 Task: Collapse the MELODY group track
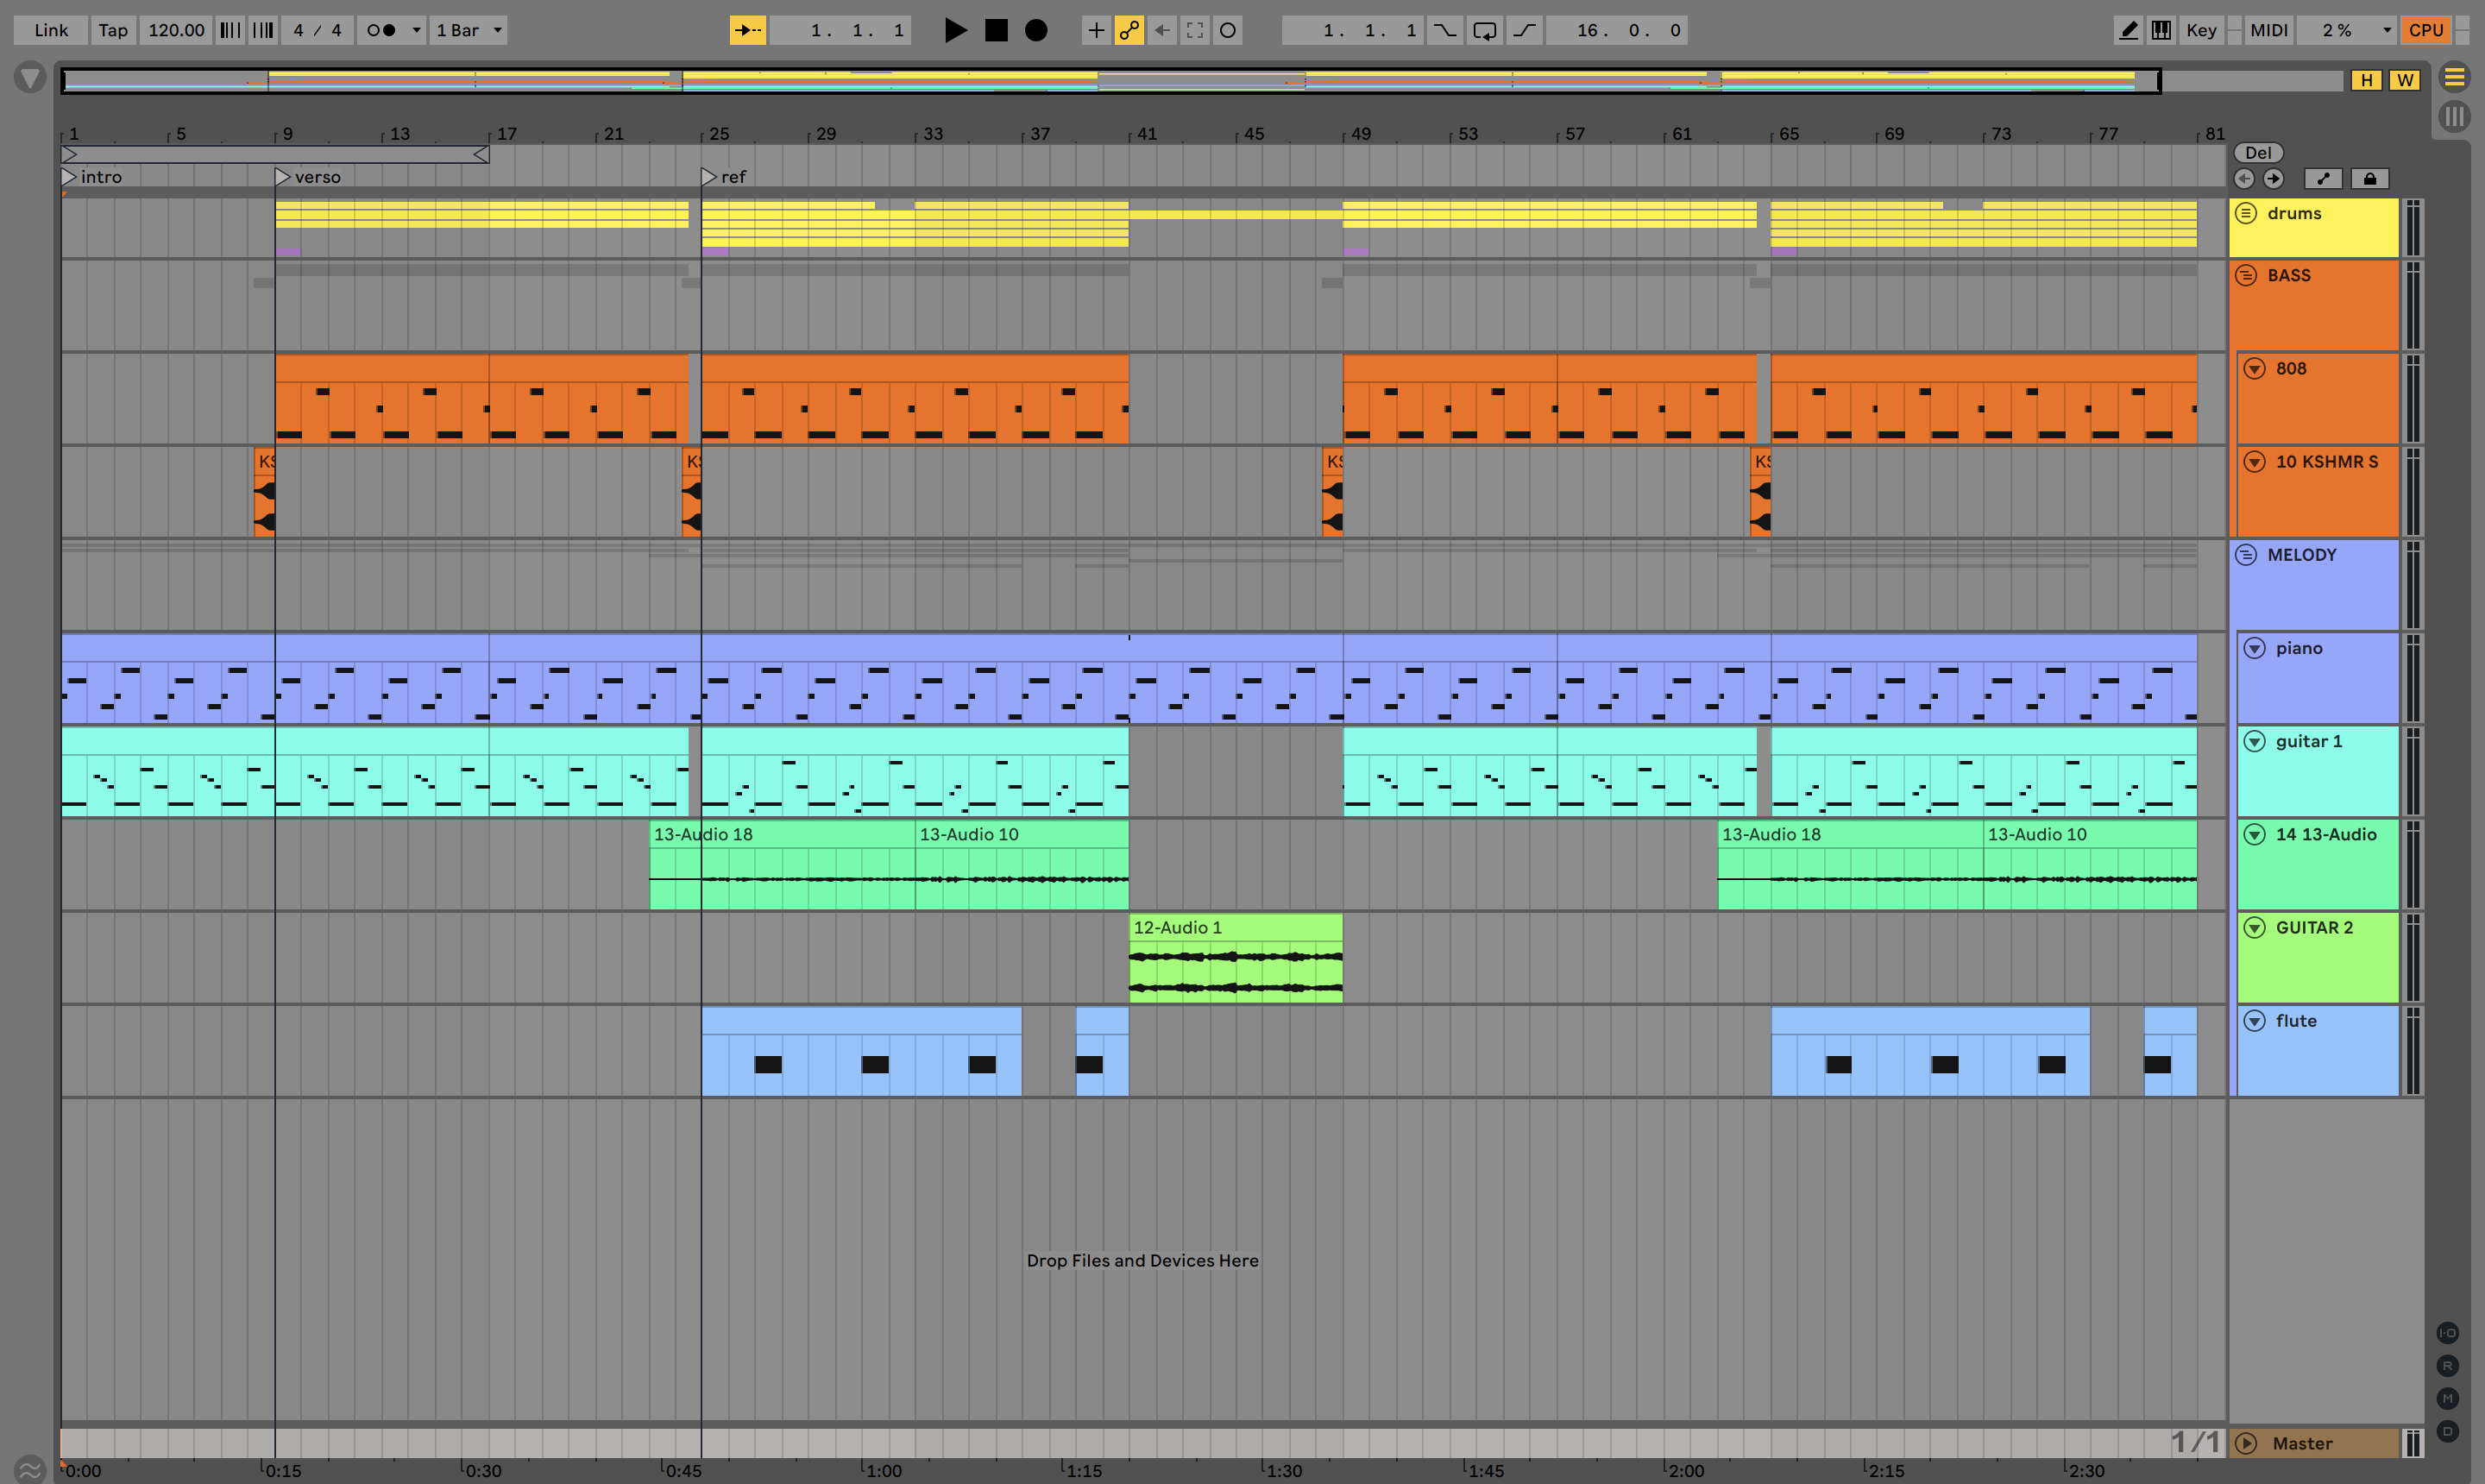pyautogui.click(x=2246, y=555)
